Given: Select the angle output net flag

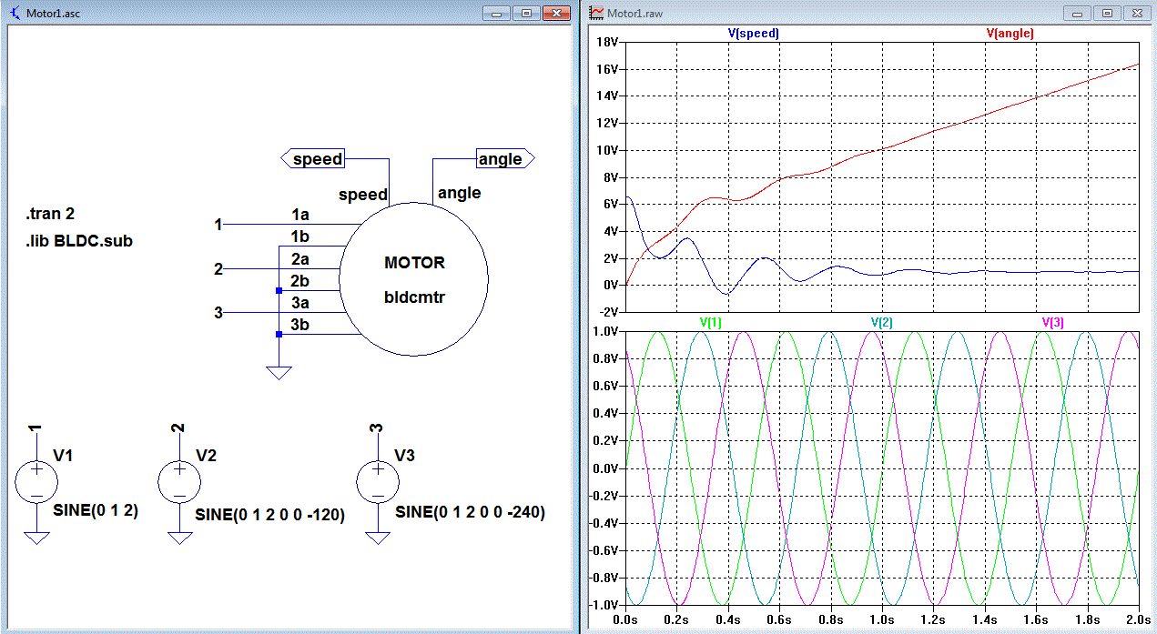Looking at the screenshot, I should pyautogui.click(x=501, y=159).
